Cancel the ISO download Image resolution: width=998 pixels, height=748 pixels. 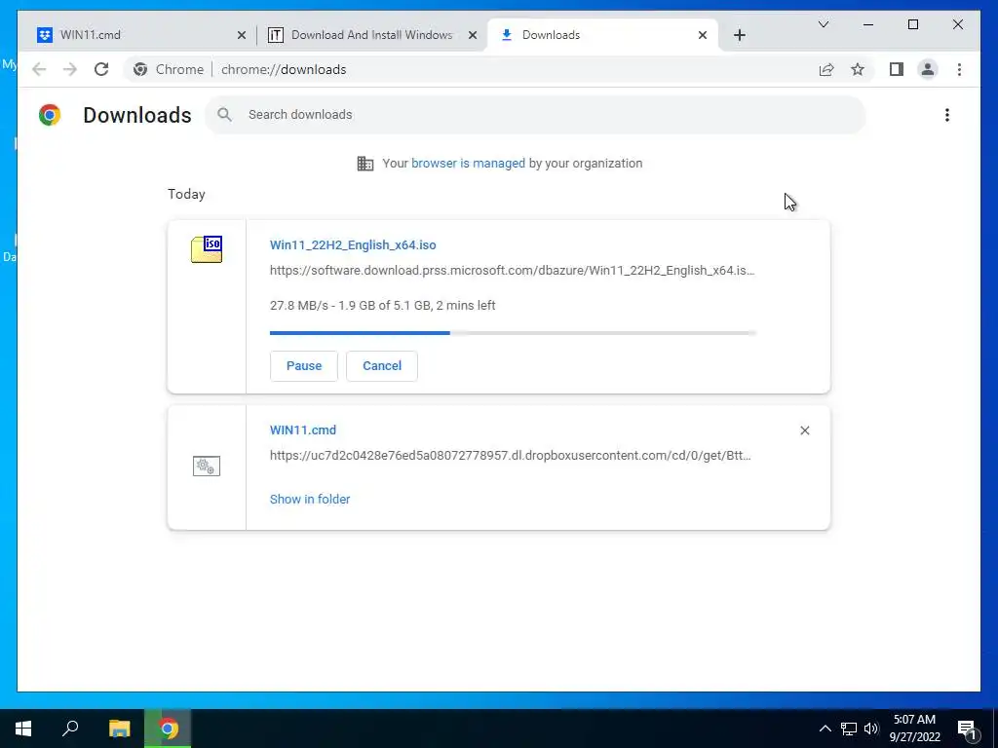[382, 366]
